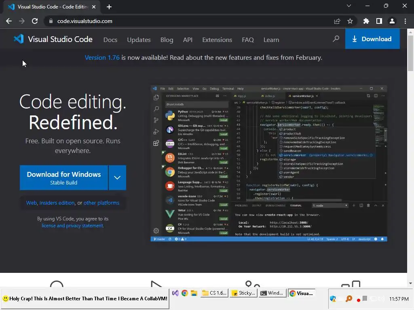Share this page using the share icon
The height and width of the screenshot is (310, 414).
point(337,21)
